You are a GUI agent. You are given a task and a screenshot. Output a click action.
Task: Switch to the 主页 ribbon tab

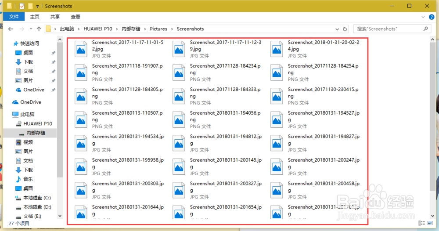pyautogui.click(x=35, y=17)
